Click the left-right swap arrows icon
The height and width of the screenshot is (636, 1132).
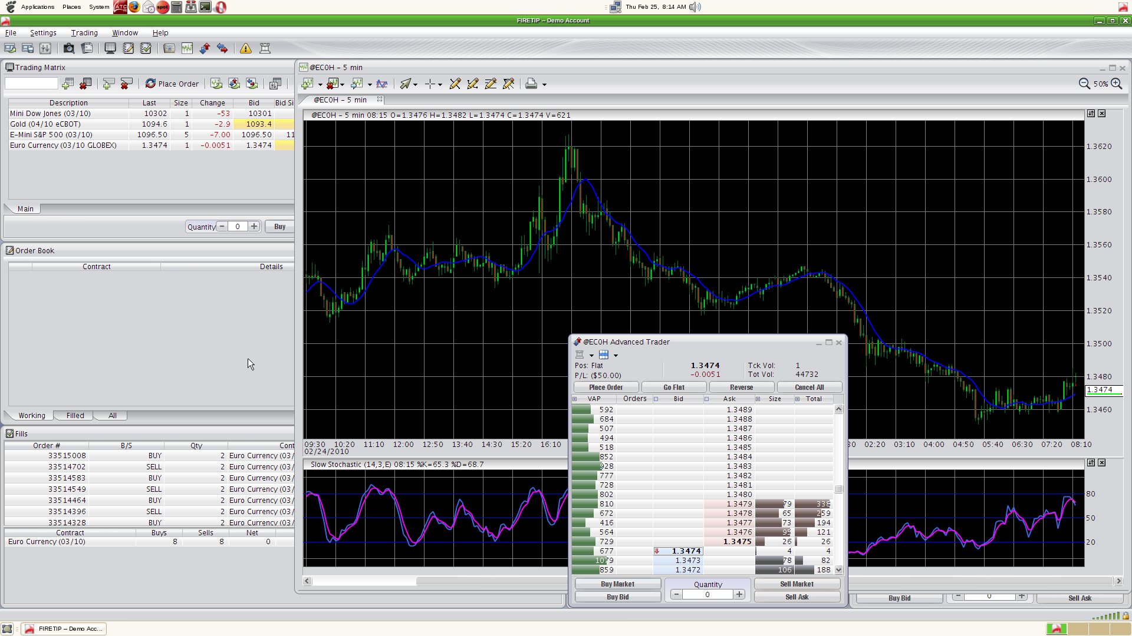click(222, 48)
